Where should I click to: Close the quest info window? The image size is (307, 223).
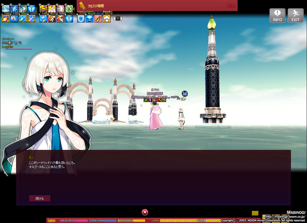pyautogui.click(x=233, y=6)
